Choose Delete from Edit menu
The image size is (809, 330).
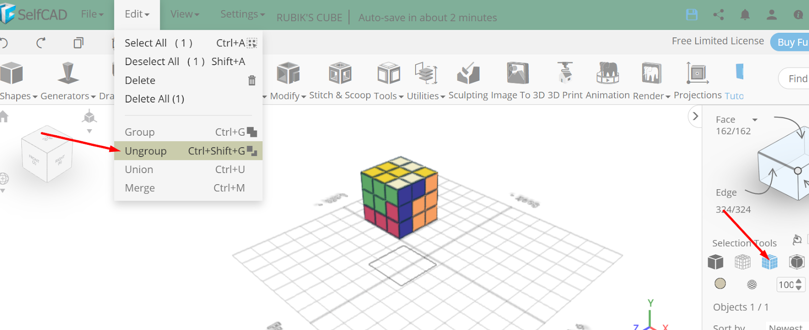(x=188, y=80)
